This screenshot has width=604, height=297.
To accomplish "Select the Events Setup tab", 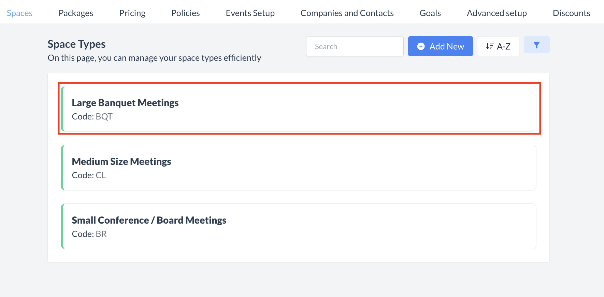I will tap(250, 13).
